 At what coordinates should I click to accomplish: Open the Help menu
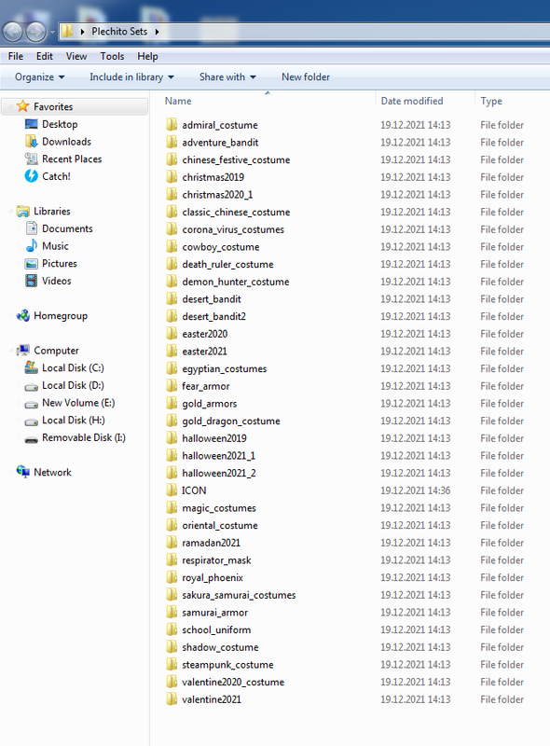(x=147, y=56)
